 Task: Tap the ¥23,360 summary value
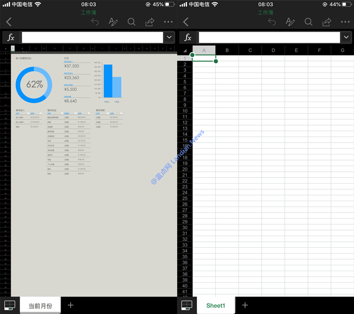click(x=72, y=78)
